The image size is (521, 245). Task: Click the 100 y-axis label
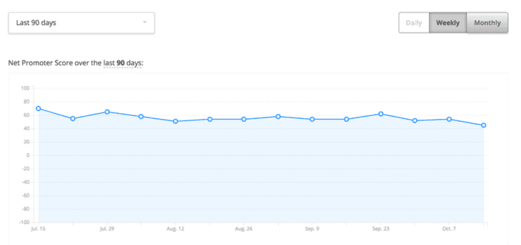[24, 88]
